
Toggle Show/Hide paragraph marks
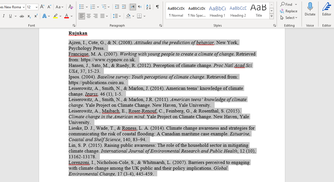[157, 6]
